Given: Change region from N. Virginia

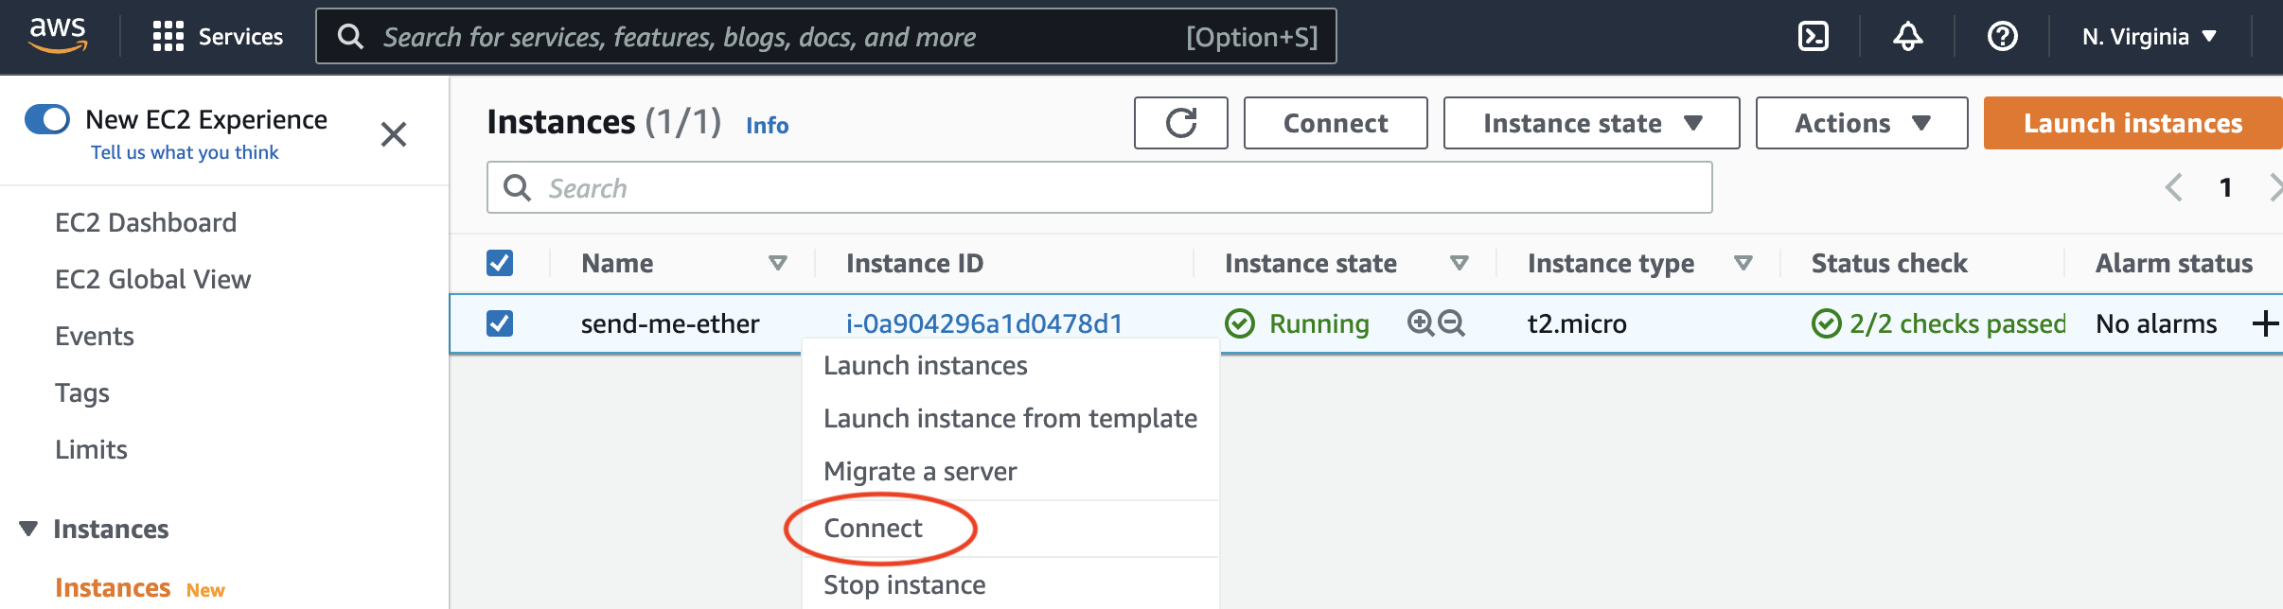Looking at the screenshot, I should click(2149, 37).
